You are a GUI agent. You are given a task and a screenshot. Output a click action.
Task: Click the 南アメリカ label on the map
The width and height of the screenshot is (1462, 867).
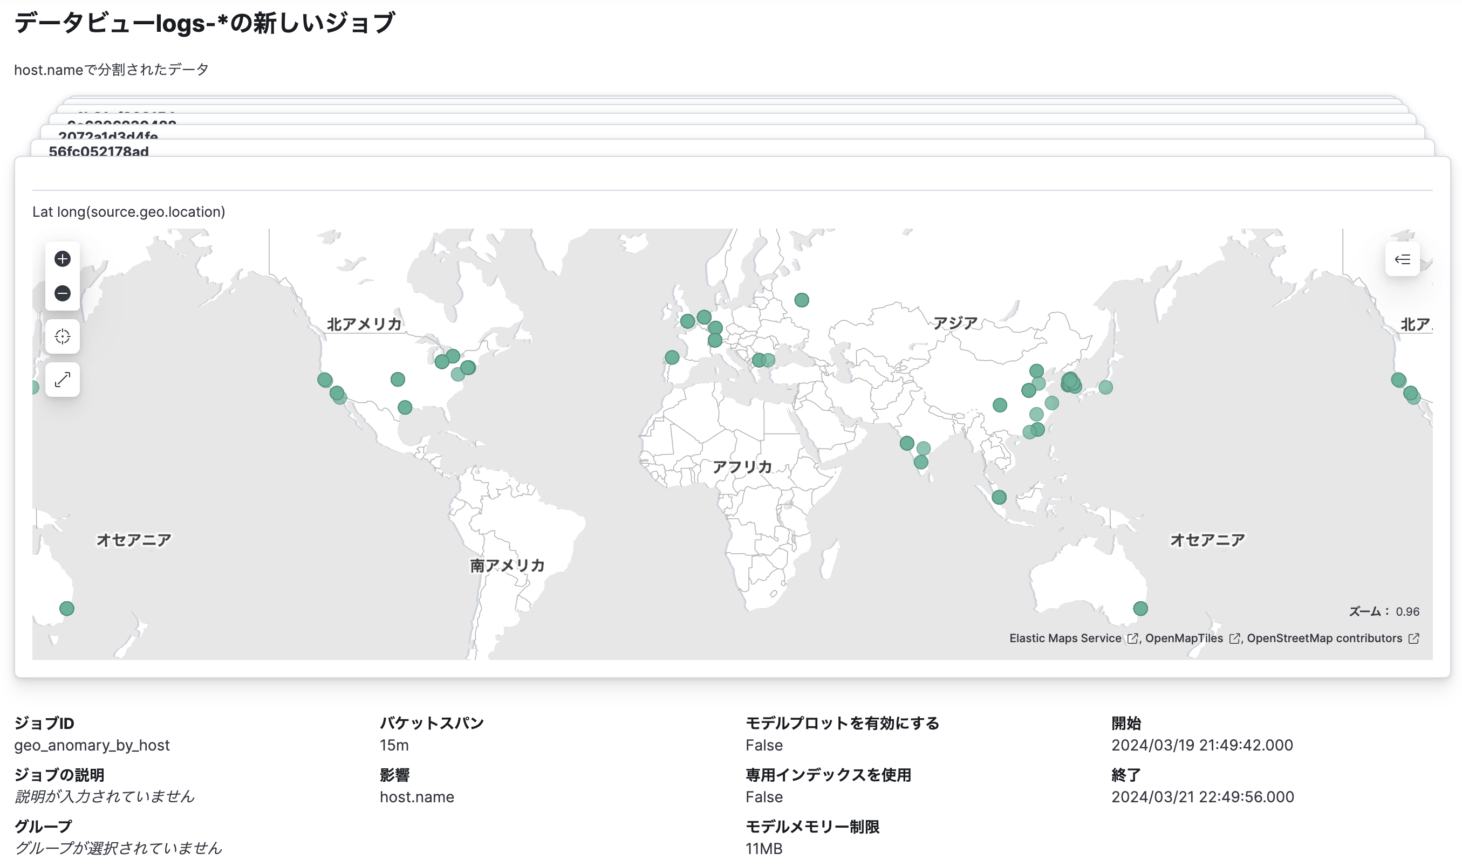(x=507, y=566)
